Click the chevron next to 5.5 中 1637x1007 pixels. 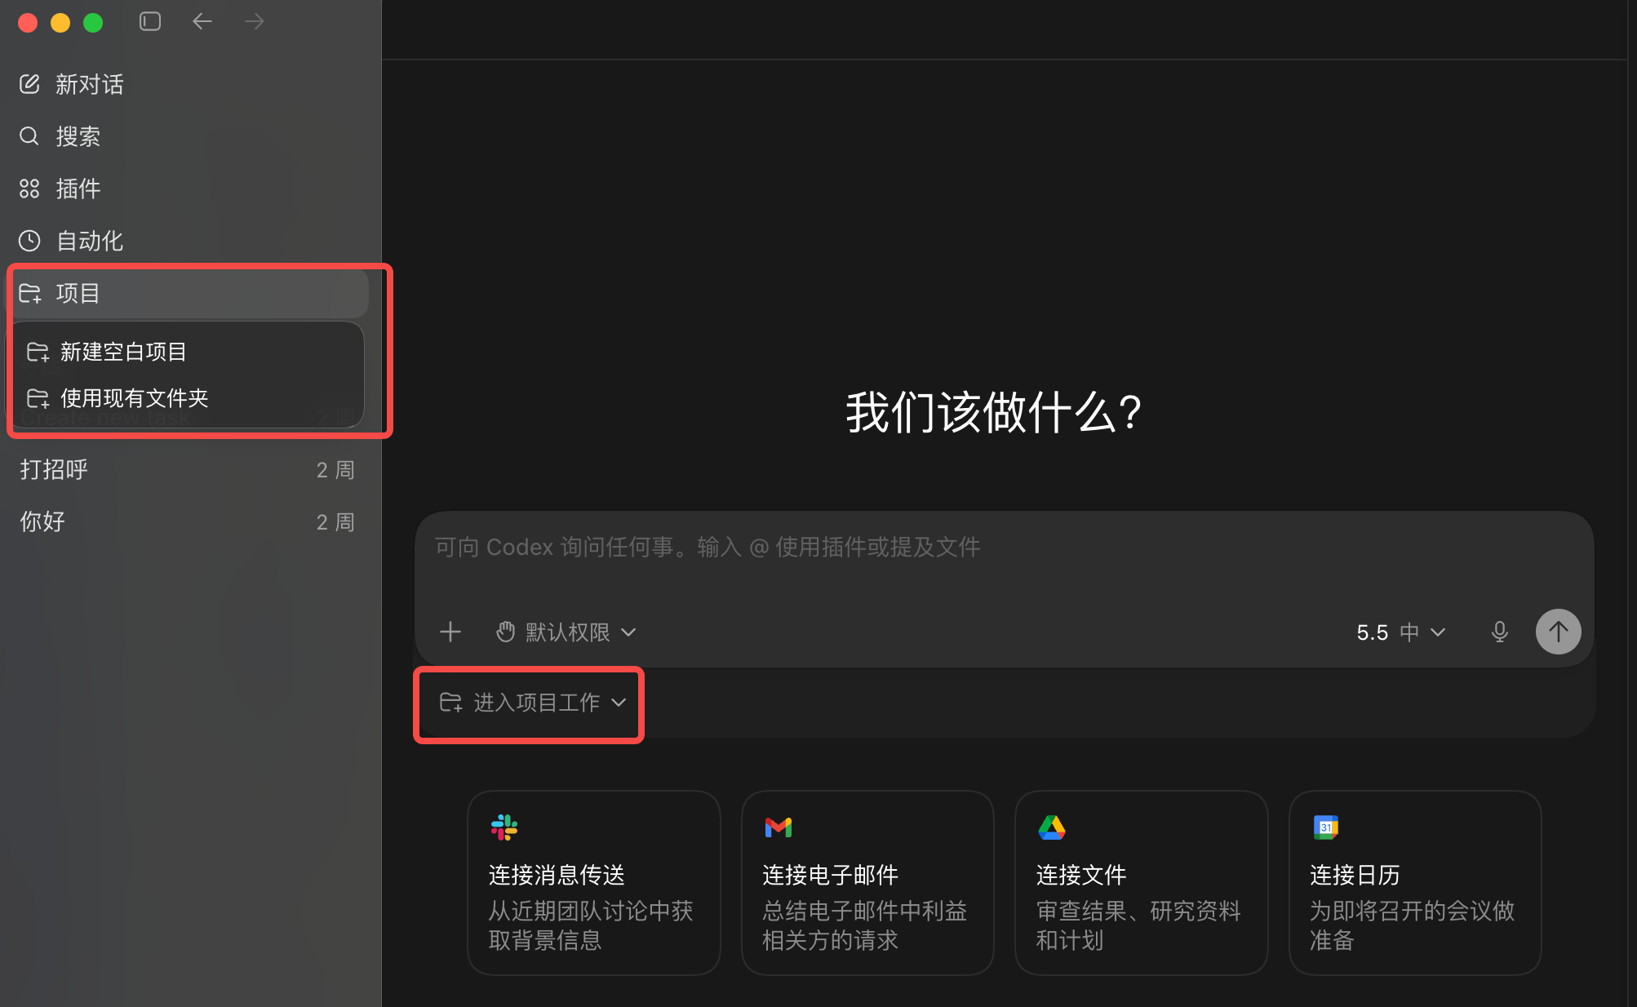[1438, 632]
